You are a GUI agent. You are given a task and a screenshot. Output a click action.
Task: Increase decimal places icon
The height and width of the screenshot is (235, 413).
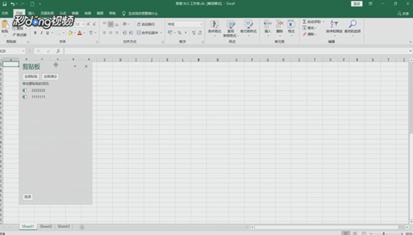click(194, 33)
